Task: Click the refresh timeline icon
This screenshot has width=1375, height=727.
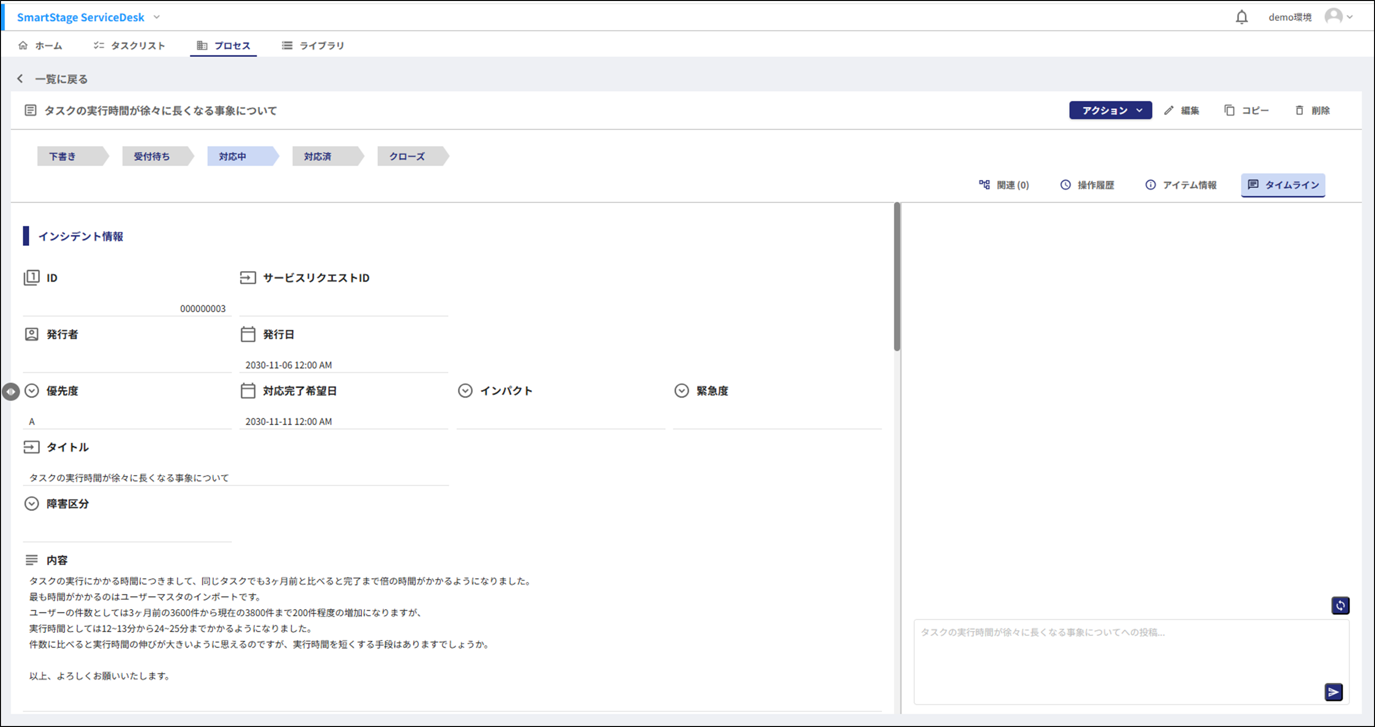Action: [1340, 605]
